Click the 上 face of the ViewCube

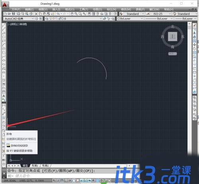172,36
